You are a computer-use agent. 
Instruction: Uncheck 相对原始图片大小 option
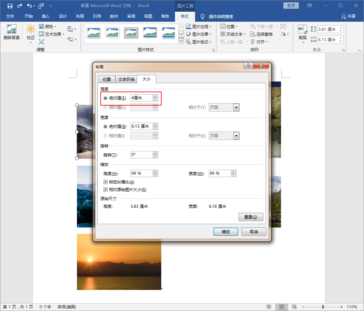pyautogui.click(x=105, y=189)
